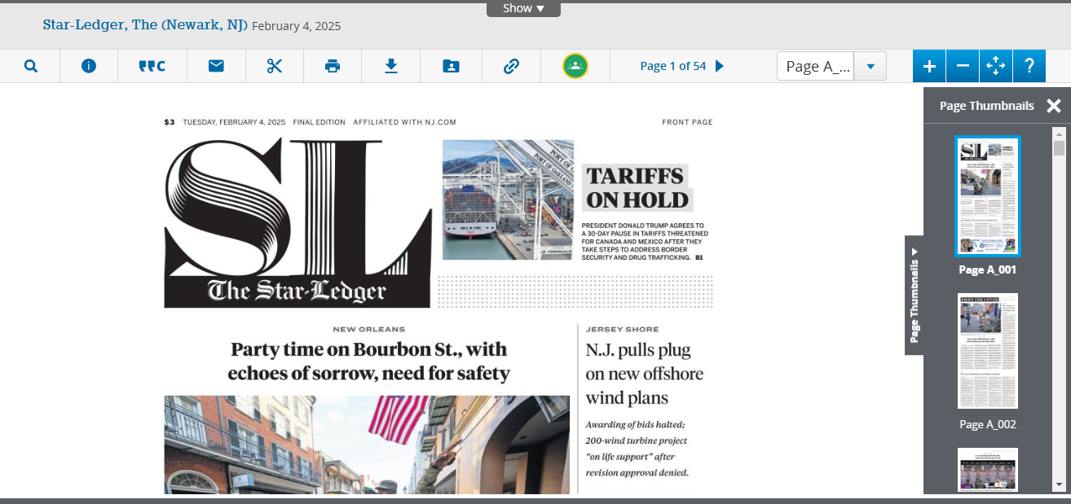This screenshot has width=1071, height=504.
Task: Go to the next page with the arrow
Action: tap(721, 66)
